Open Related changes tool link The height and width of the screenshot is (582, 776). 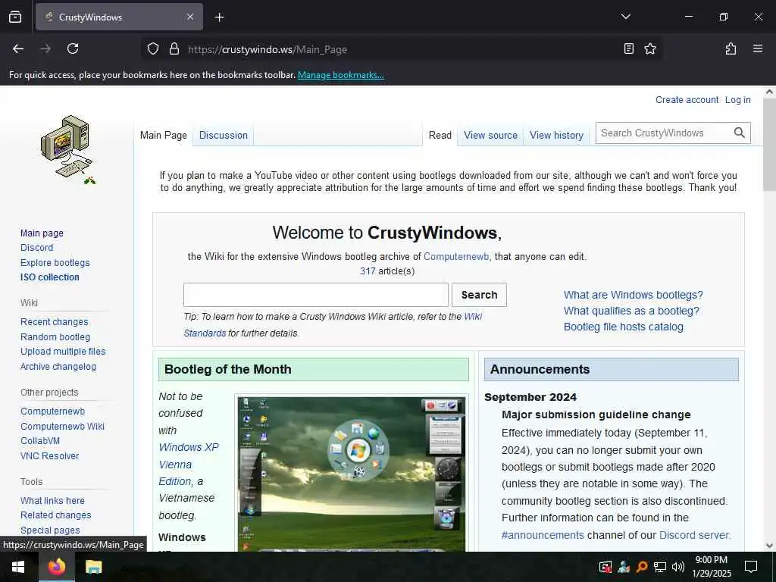[x=55, y=515]
